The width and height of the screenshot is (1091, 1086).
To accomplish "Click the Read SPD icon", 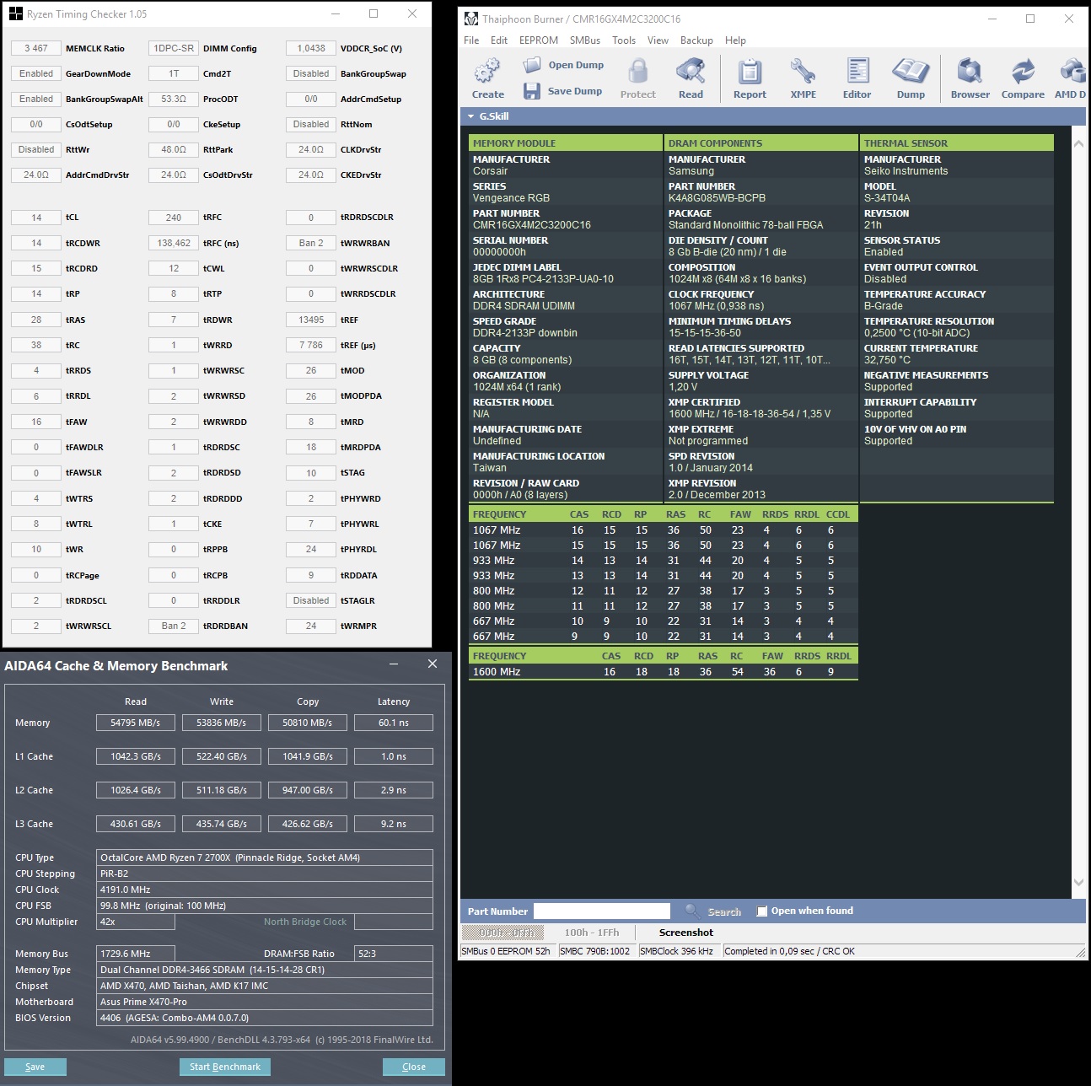I will tap(691, 78).
